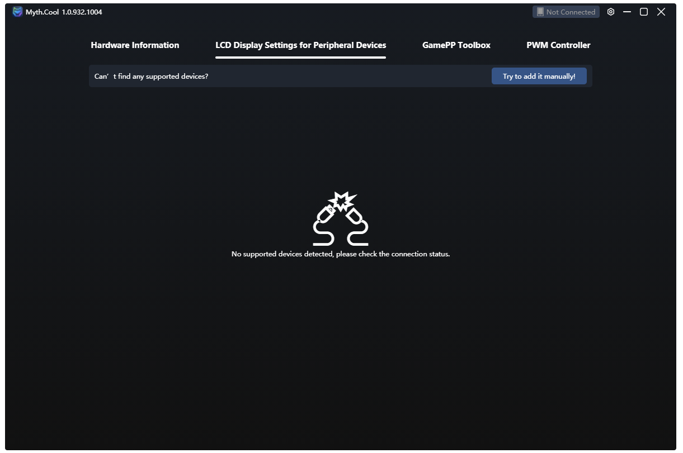Viewport: 683px width, 453px height.
Task: Click the spark burst above the cable plugs
Action: (341, 201)
